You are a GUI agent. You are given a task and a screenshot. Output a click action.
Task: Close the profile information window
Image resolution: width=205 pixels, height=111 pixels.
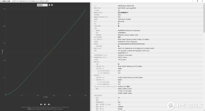point(202,1)
